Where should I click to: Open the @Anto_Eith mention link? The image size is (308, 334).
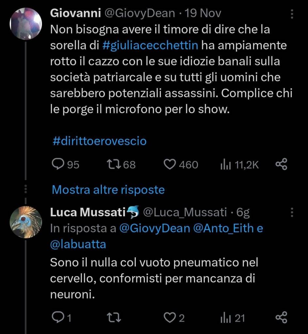click(223, 229)
